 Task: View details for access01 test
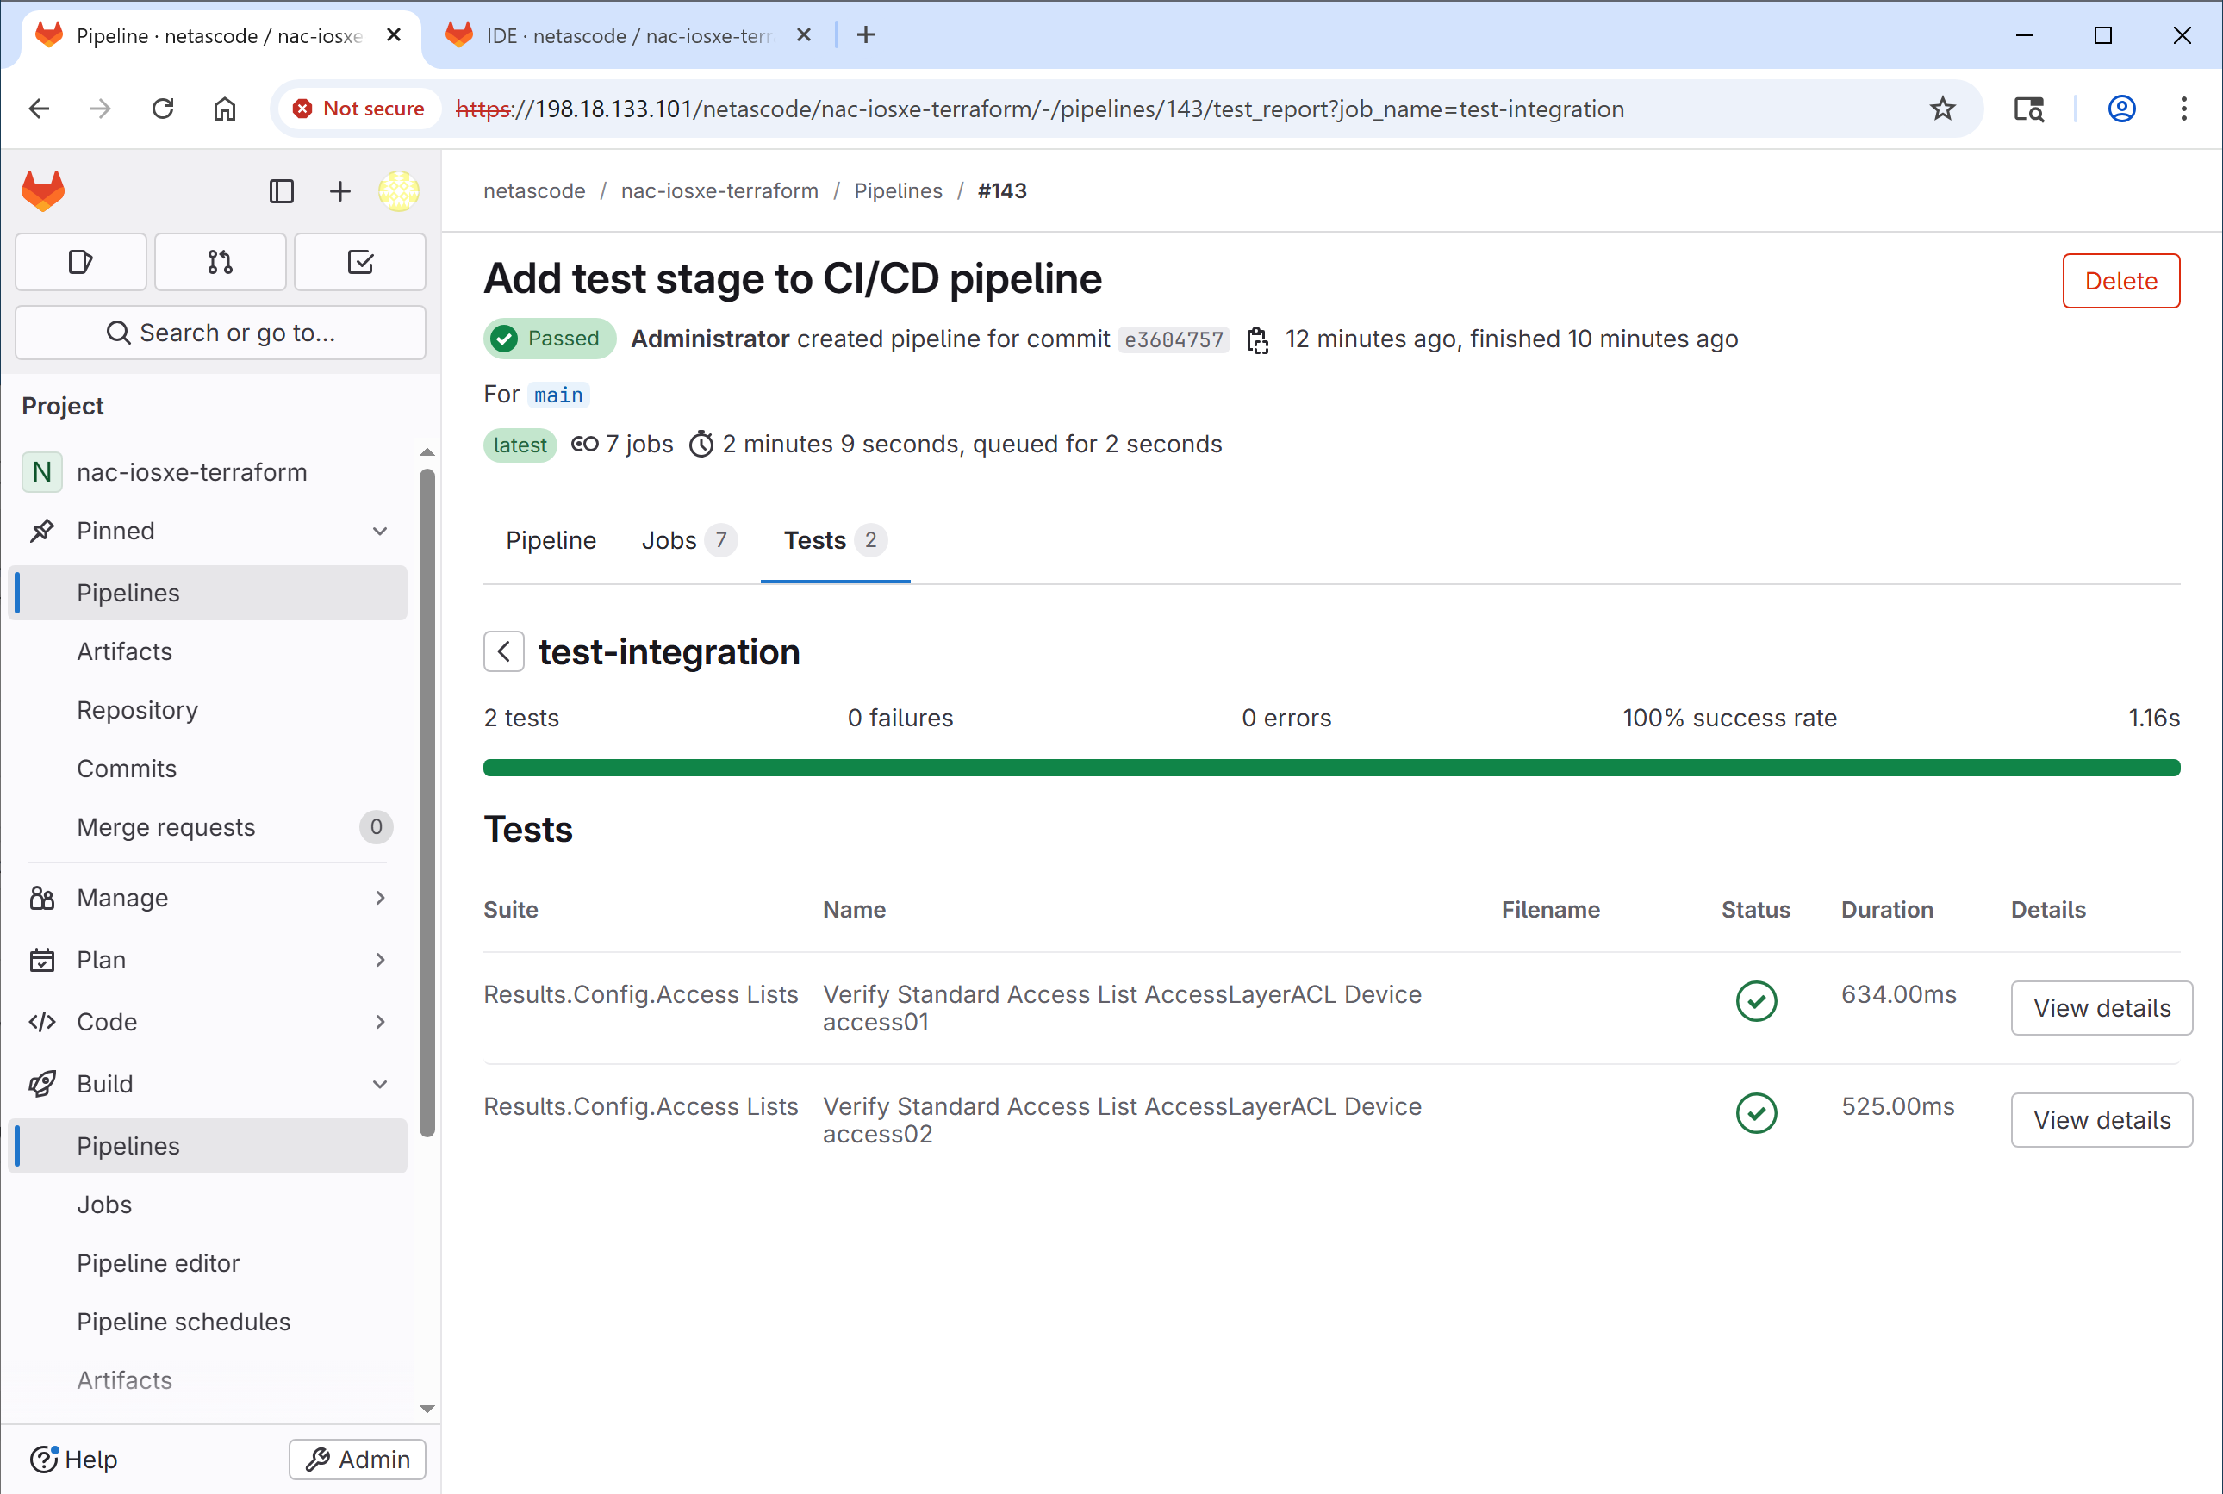click(2101, 1008)
